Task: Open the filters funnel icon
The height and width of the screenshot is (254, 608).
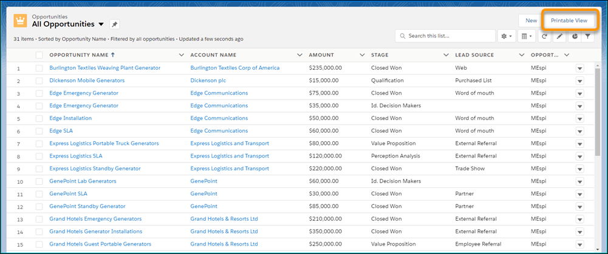Action: click(588, 36)
